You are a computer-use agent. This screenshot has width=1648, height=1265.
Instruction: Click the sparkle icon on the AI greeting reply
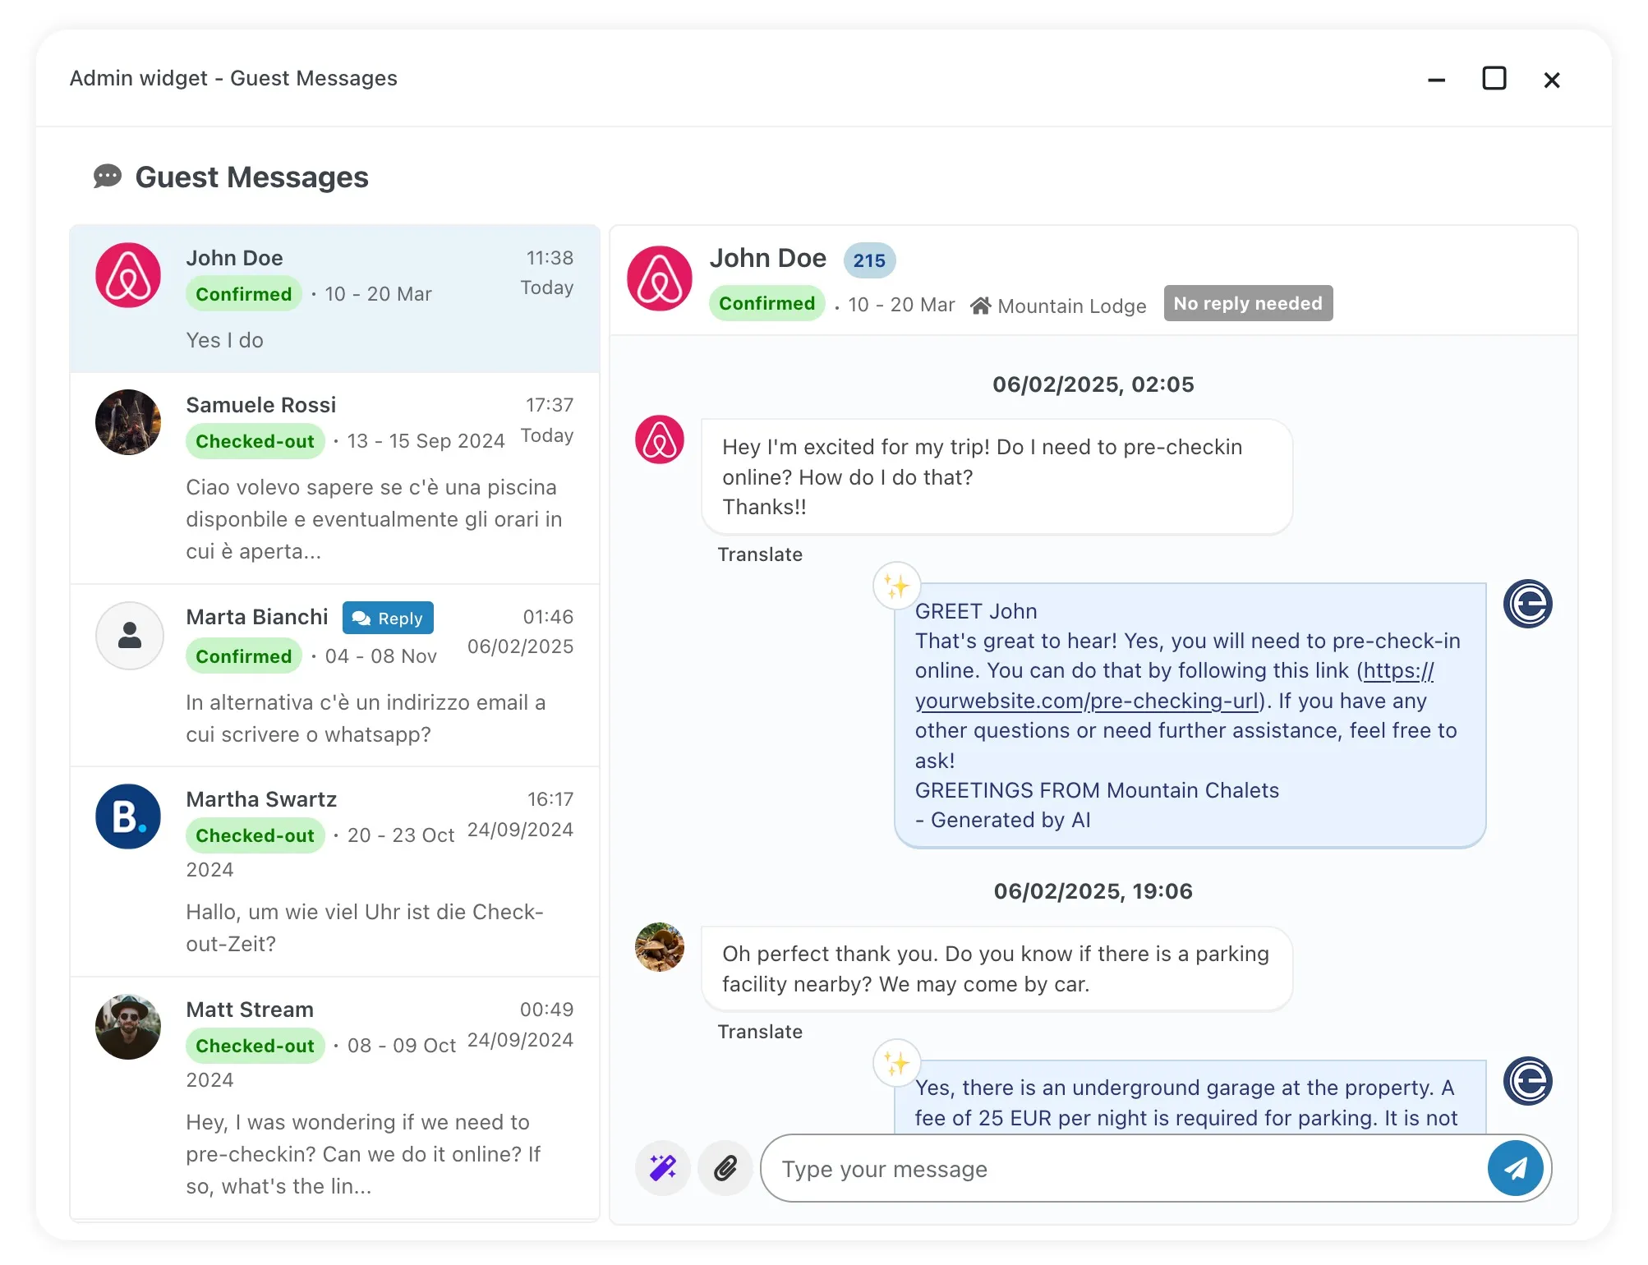pyautogui.click(x=896, y=586)
